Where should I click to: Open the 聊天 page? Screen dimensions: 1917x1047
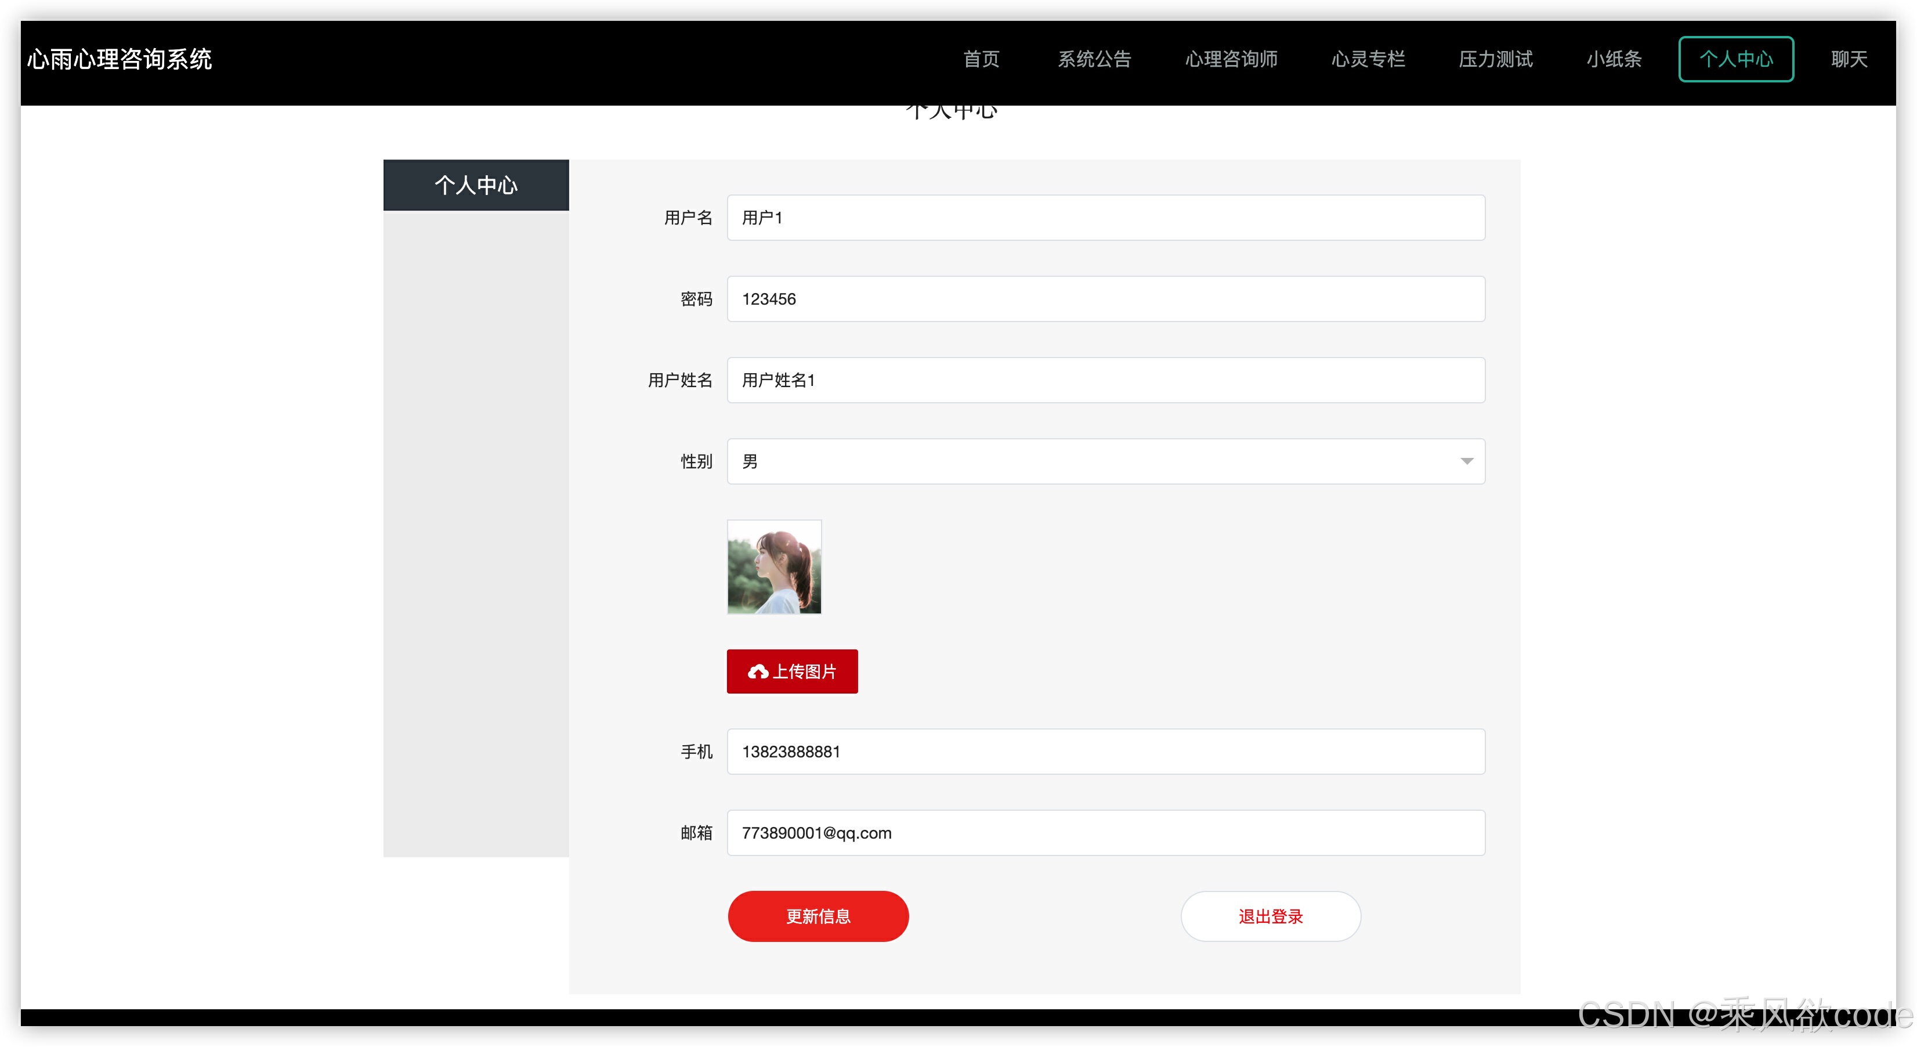(x=1849, y=59)
